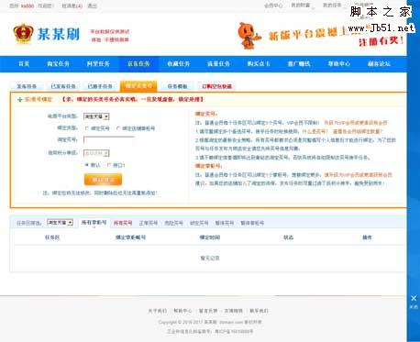The height and width of the screenshot is (342, 420).
Task: Click the 操作 column header
Action: pyautogui.click(x=367, y=237)
